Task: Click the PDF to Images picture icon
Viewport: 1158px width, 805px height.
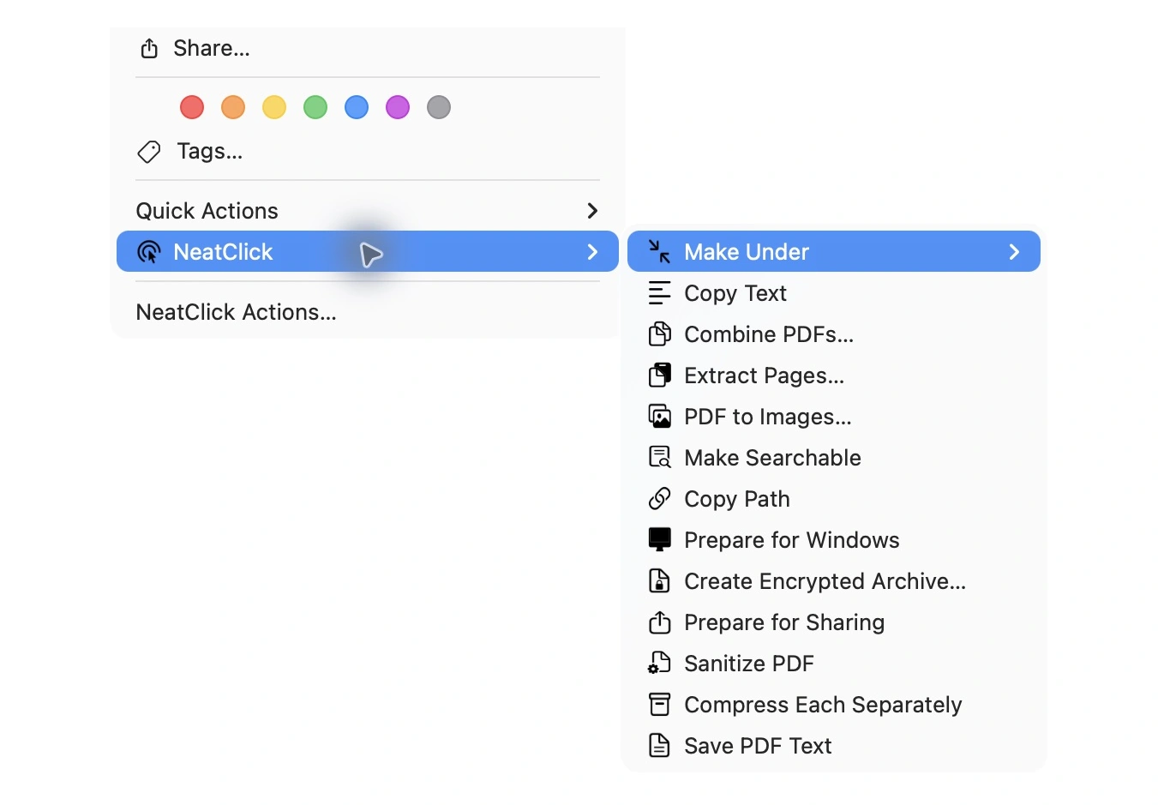Action: pyautogui.click(x=659, y=417)
